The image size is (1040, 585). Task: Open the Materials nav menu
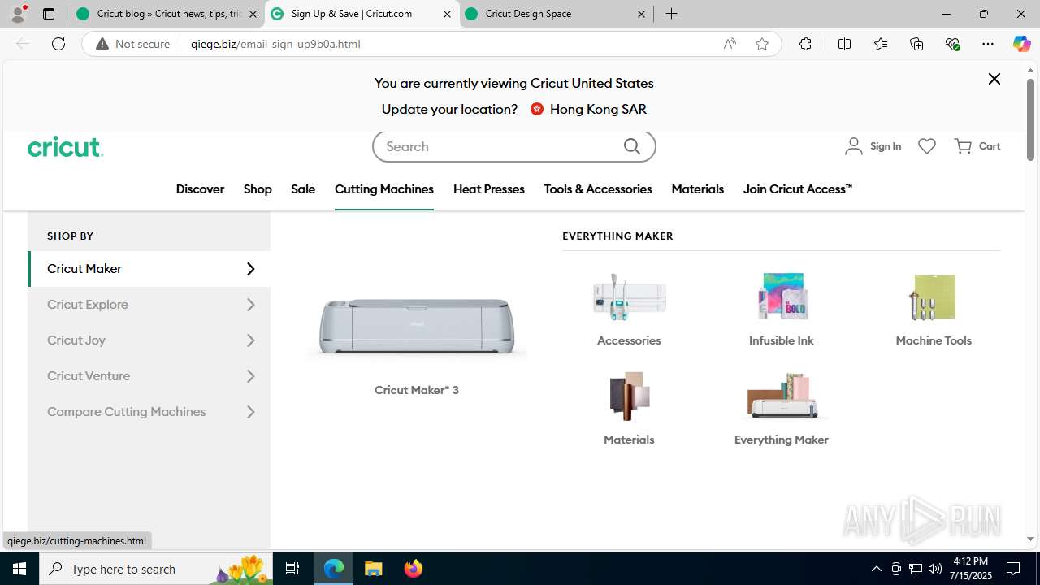click(698, 189)
